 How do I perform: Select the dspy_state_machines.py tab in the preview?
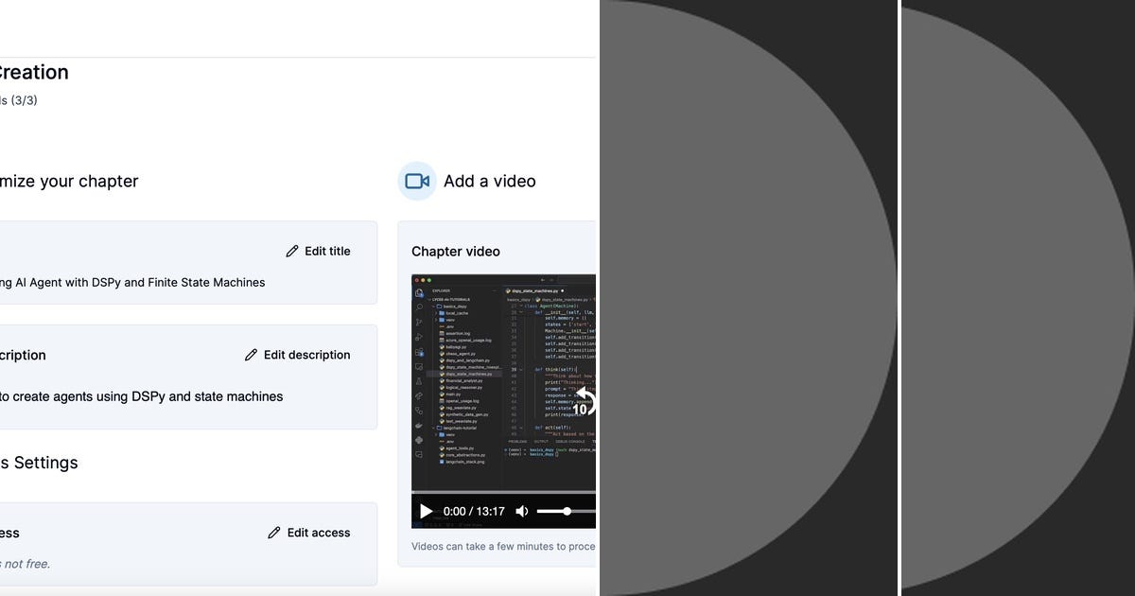click(x=533, y=290)
